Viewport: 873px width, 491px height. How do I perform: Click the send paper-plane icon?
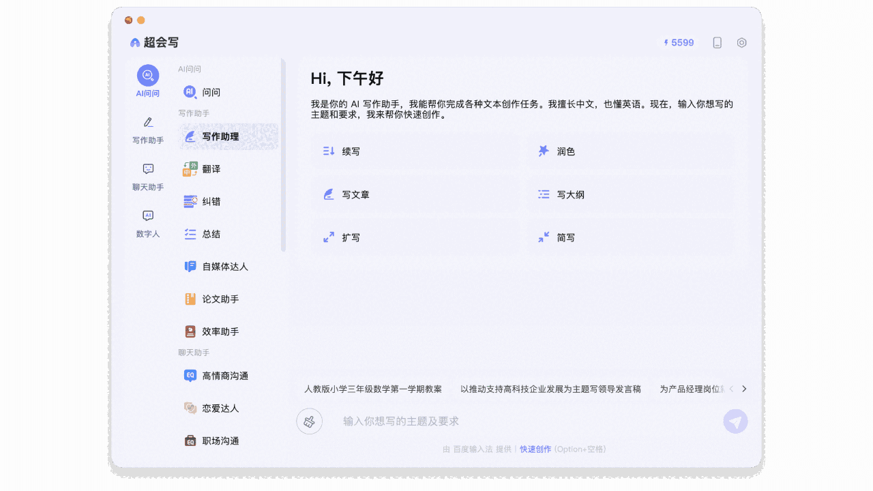point(735,421)
